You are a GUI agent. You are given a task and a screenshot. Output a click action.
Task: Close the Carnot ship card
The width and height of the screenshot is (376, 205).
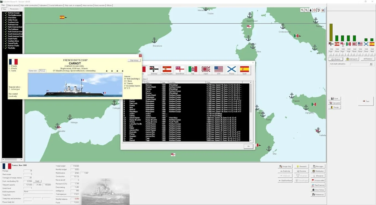(x=140, y=56)
